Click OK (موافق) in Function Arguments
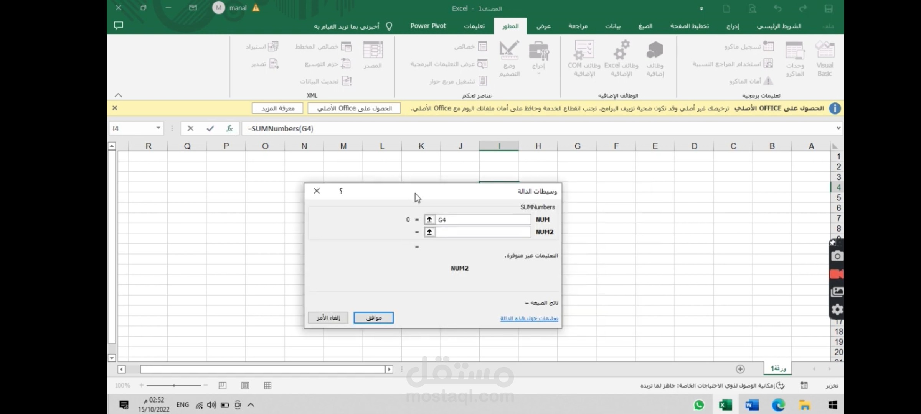The height and width of the screenshot is (414, 921). tap(373, 318)
